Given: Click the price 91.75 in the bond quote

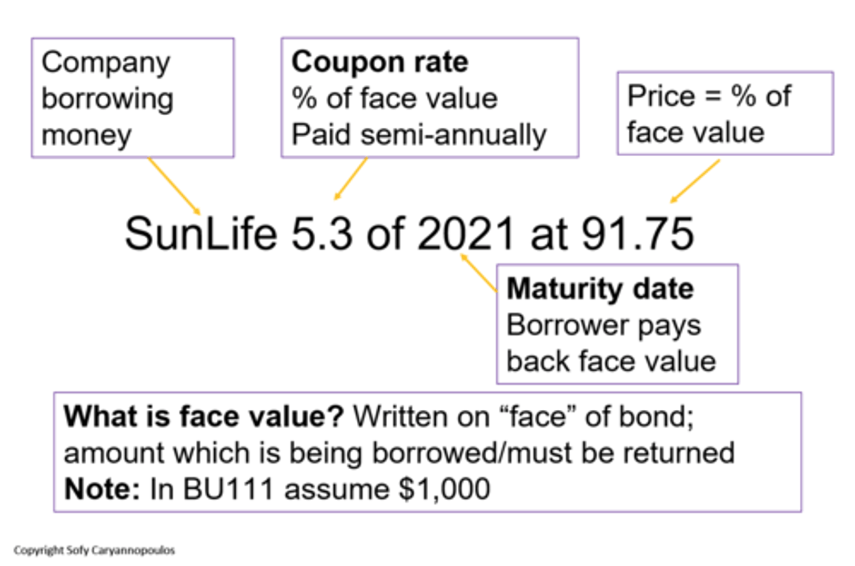Looking at the screenshot, I should pos(637,233).
